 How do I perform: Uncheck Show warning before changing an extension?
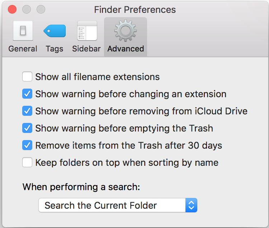click(x=27, y=94)
